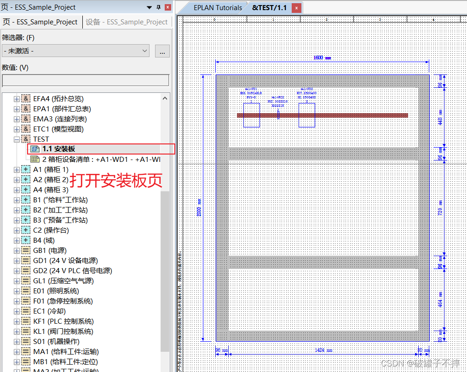
Task: Expand the F01 (急停控制系统) node
Action: click(x=17, y=301)
